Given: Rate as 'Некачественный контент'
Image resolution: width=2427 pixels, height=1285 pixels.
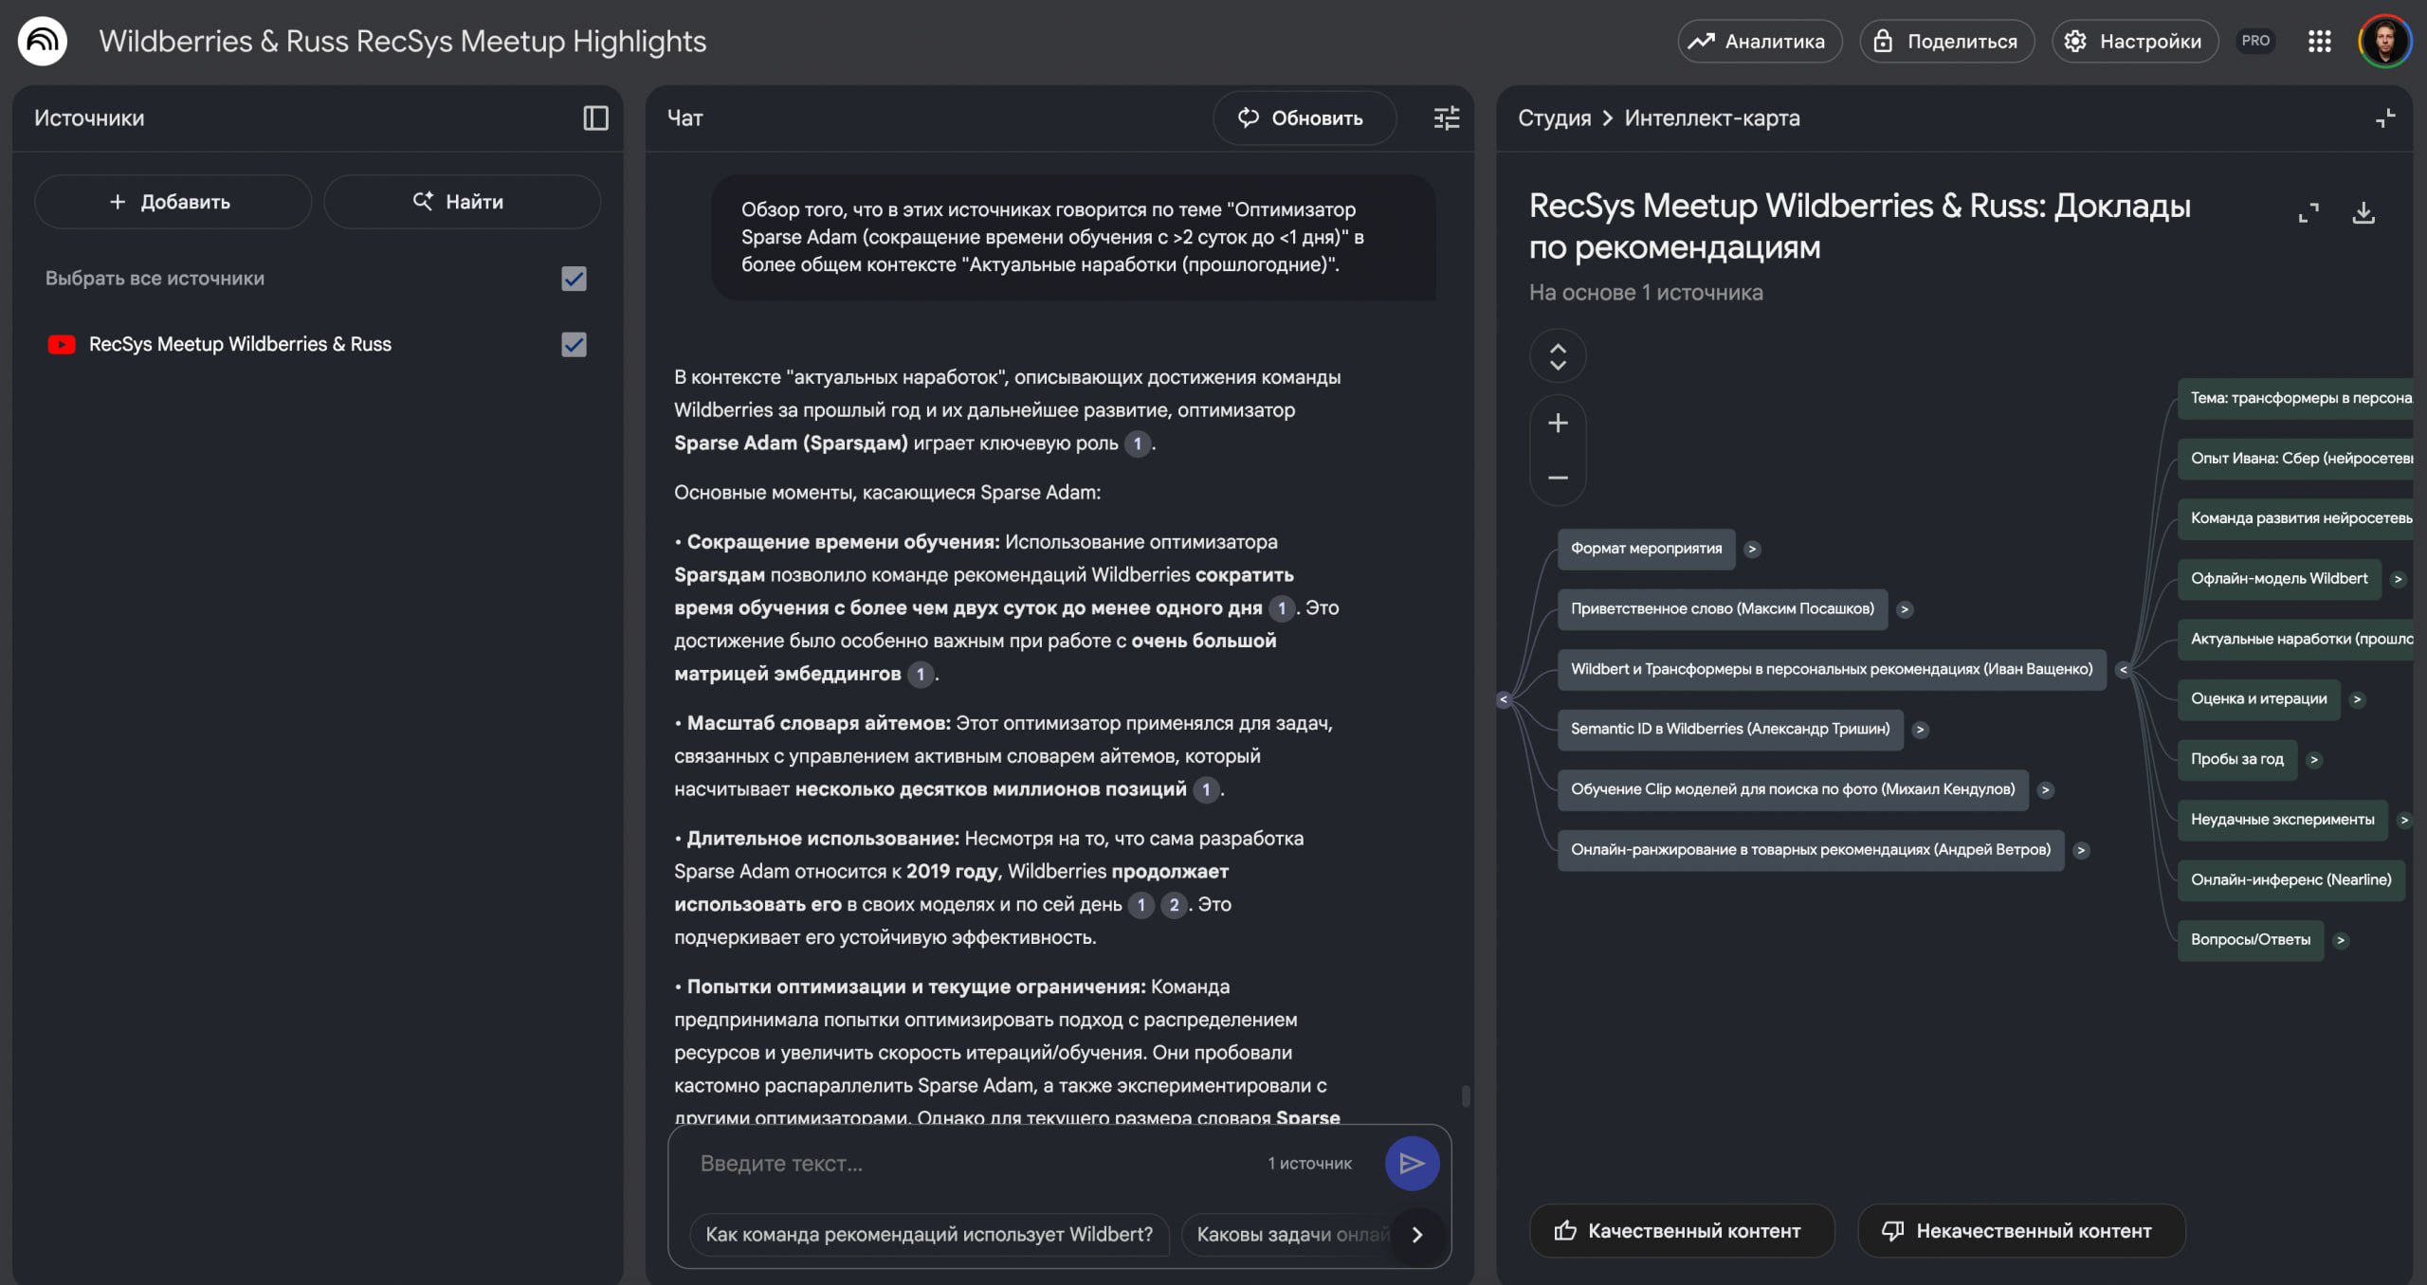Looking at the screenshot, I should pyautogui.click(x=2021, y=1230).
